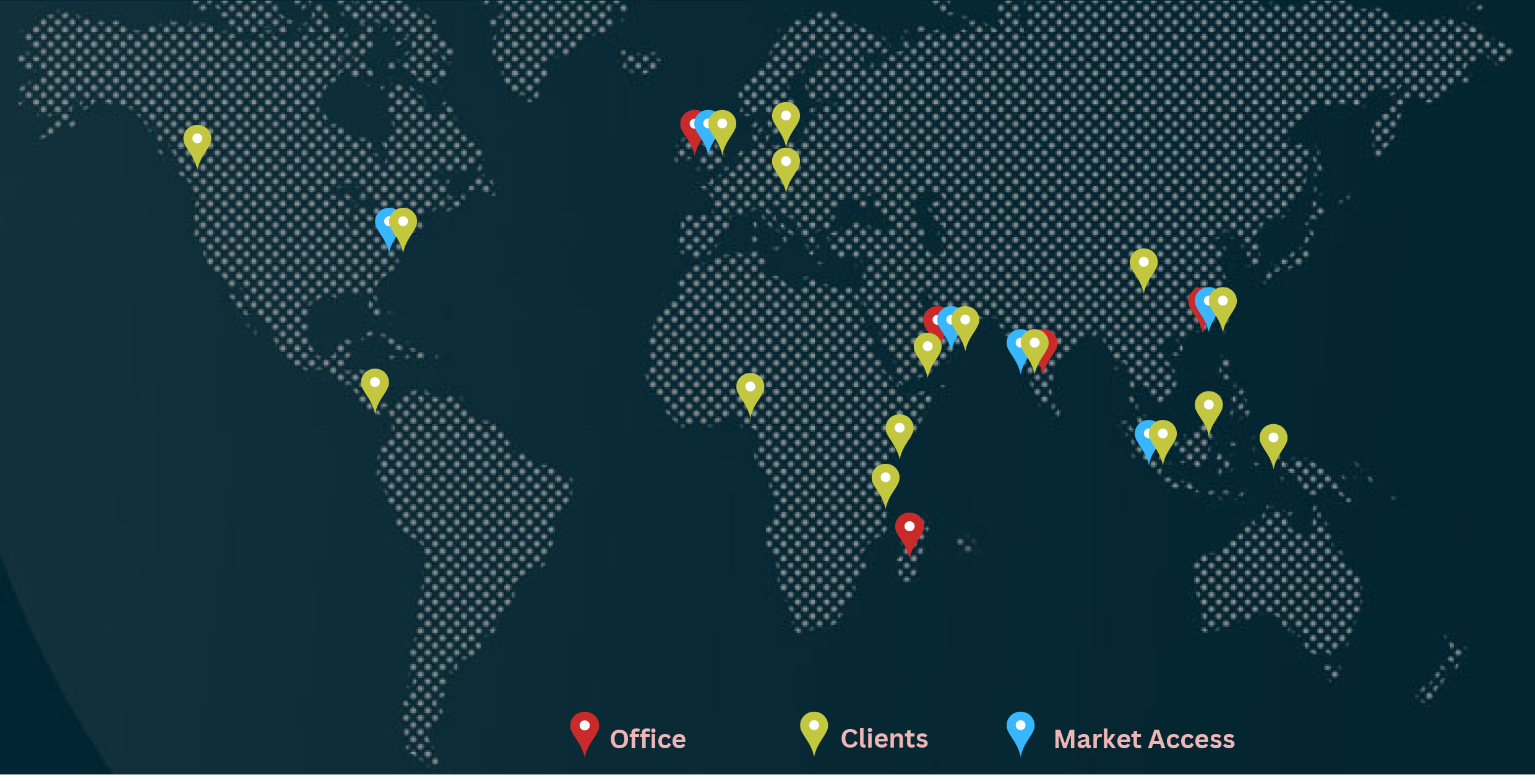This screenshot has height=781, width=1535.
Task: Click the yellow West Africa client pin
Action: (x=750, y=389)
